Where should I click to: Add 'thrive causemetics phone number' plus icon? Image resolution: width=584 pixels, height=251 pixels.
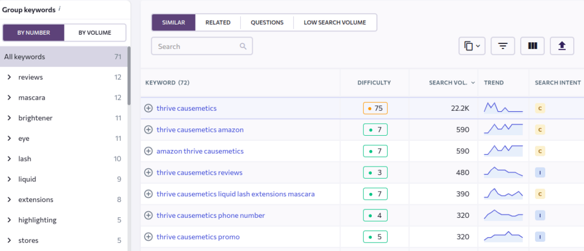click(148, 215)
